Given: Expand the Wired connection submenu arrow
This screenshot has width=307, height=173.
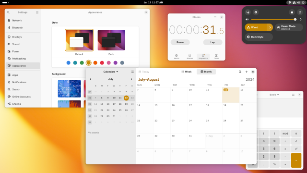Looking at the screenshot, I should [x=270, y=27].
